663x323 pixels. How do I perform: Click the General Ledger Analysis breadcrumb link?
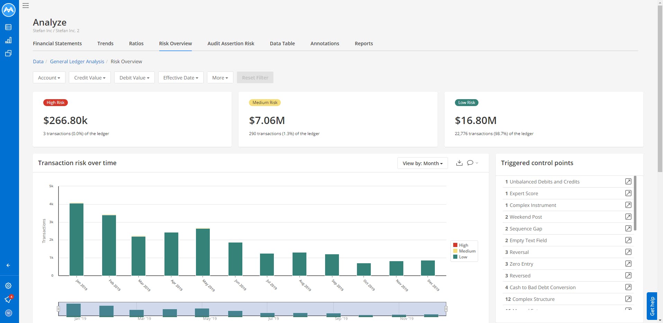tap(77, 61)
